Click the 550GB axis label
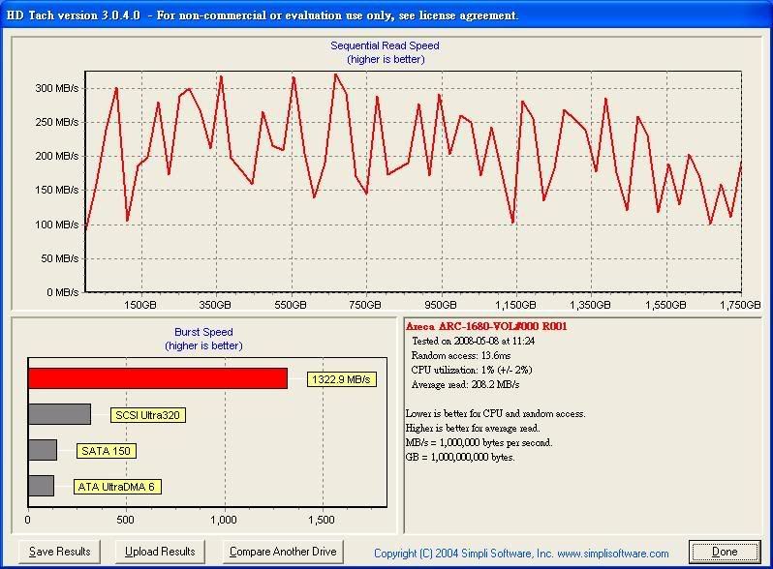The height and width of the screenshot is (569, 773). pyautogui.click(x=291, y=305)
